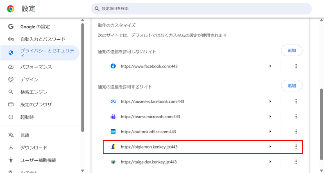This screenshot has height=173, width=324.
Task: Click the main content vertical scrollbar thumb
Action: (x=321, y=124)
